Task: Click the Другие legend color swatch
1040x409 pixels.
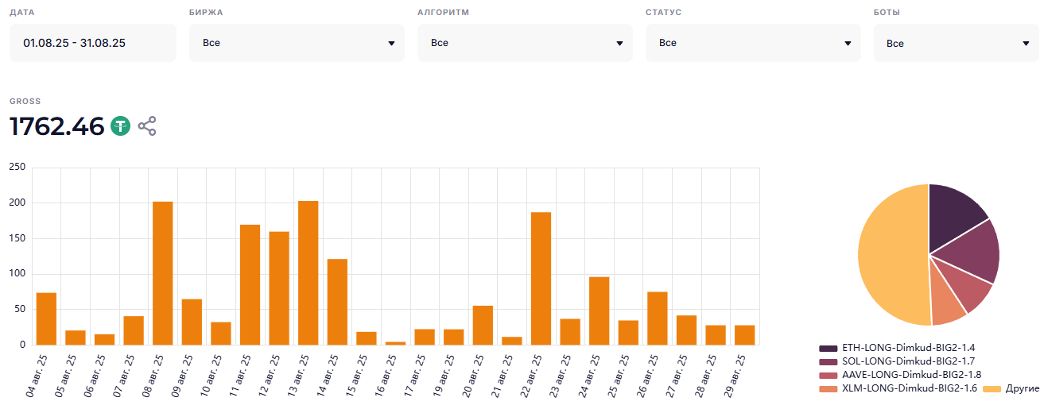Action: click(x=991, y=389)
